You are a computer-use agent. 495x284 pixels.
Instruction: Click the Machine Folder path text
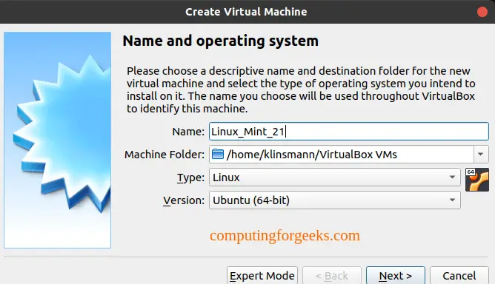pos(311,155)
